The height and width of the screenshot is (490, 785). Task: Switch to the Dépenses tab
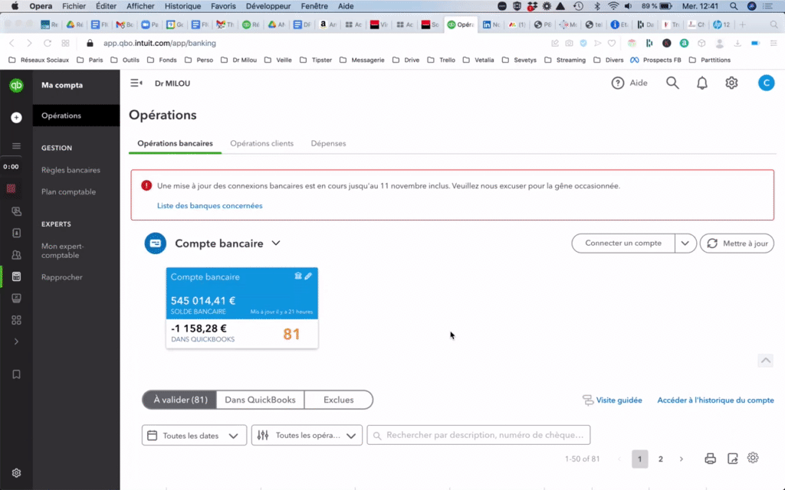point(328,143)
